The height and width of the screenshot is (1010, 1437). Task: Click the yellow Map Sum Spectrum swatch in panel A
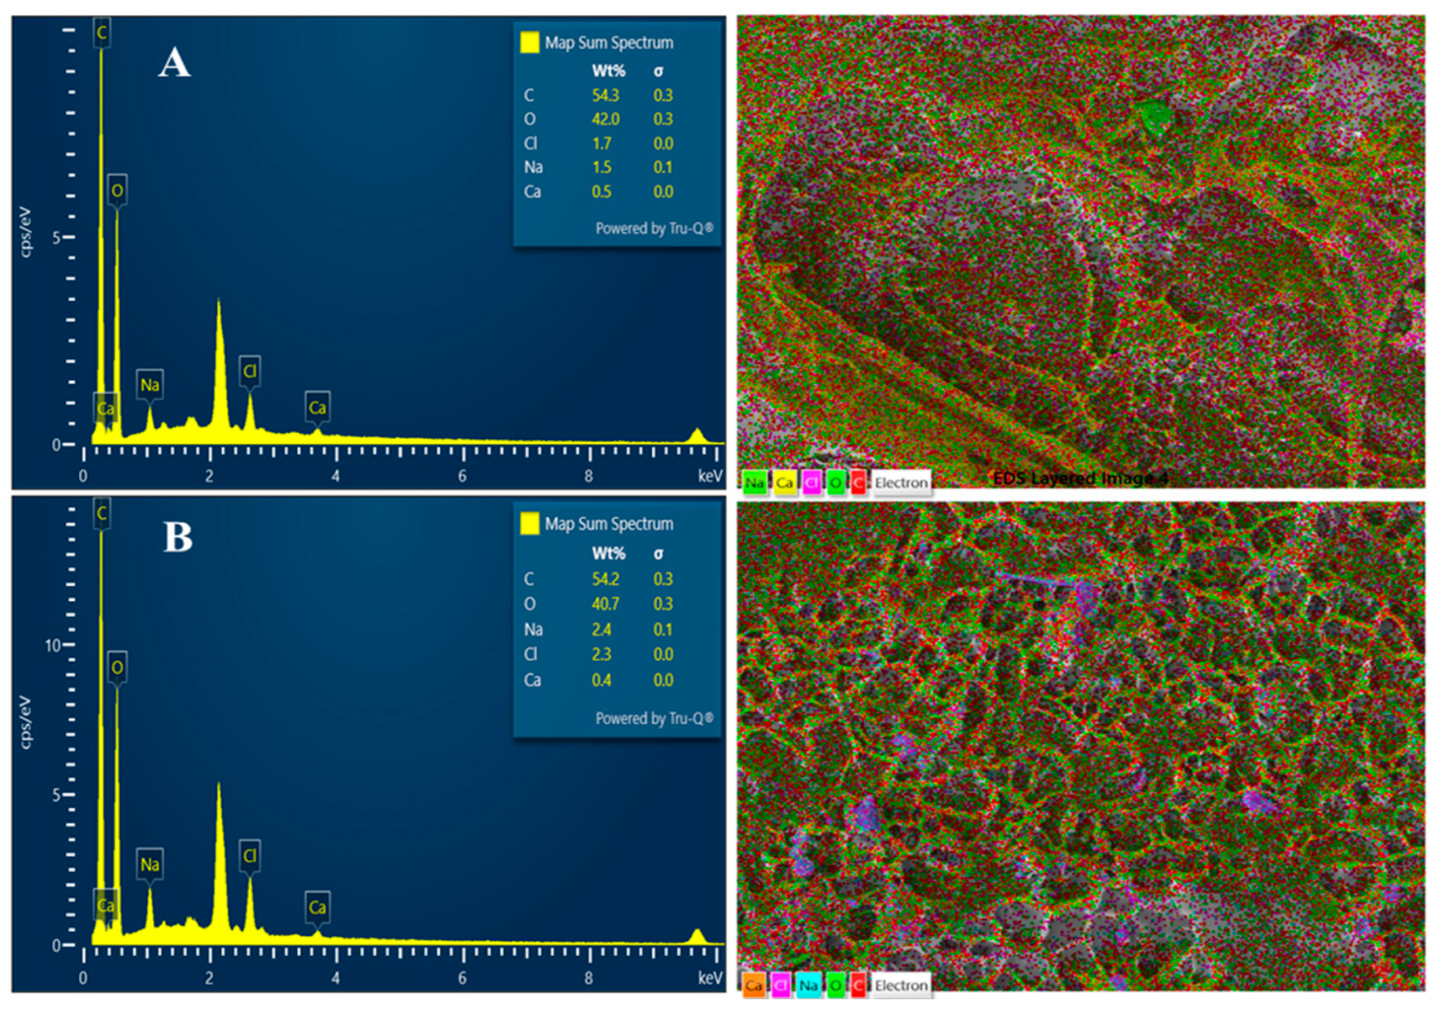pyautogui.click(x=530, y=43)
